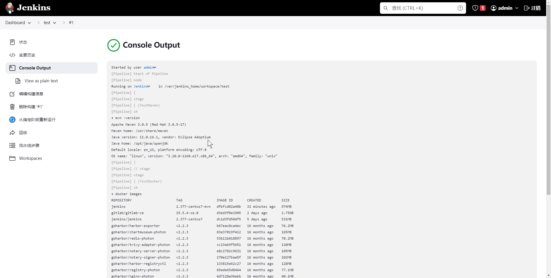Click the logout button
Image resolution: width=551 pixels, height=278 pixels.
tap(532, 8)
